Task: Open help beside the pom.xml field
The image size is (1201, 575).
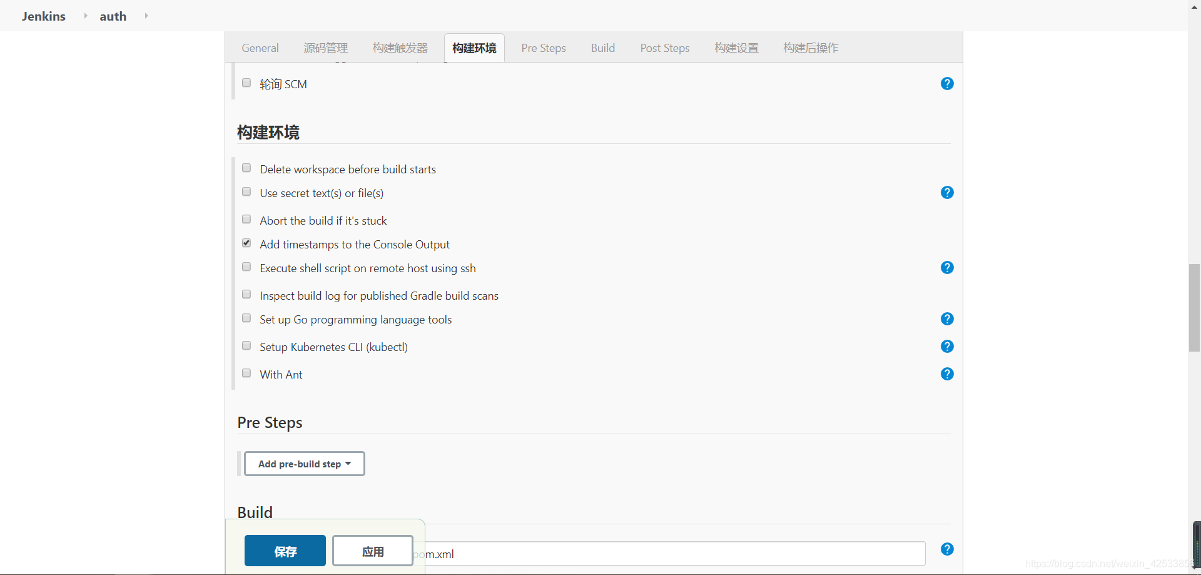Action: click(947, 549)
